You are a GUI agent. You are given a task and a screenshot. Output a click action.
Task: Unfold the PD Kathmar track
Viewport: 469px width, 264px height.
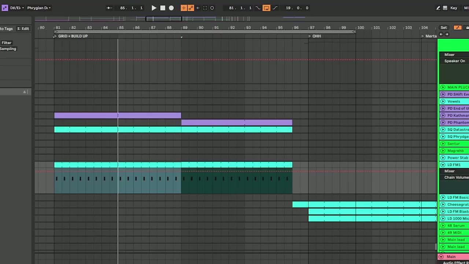[443, 115]
